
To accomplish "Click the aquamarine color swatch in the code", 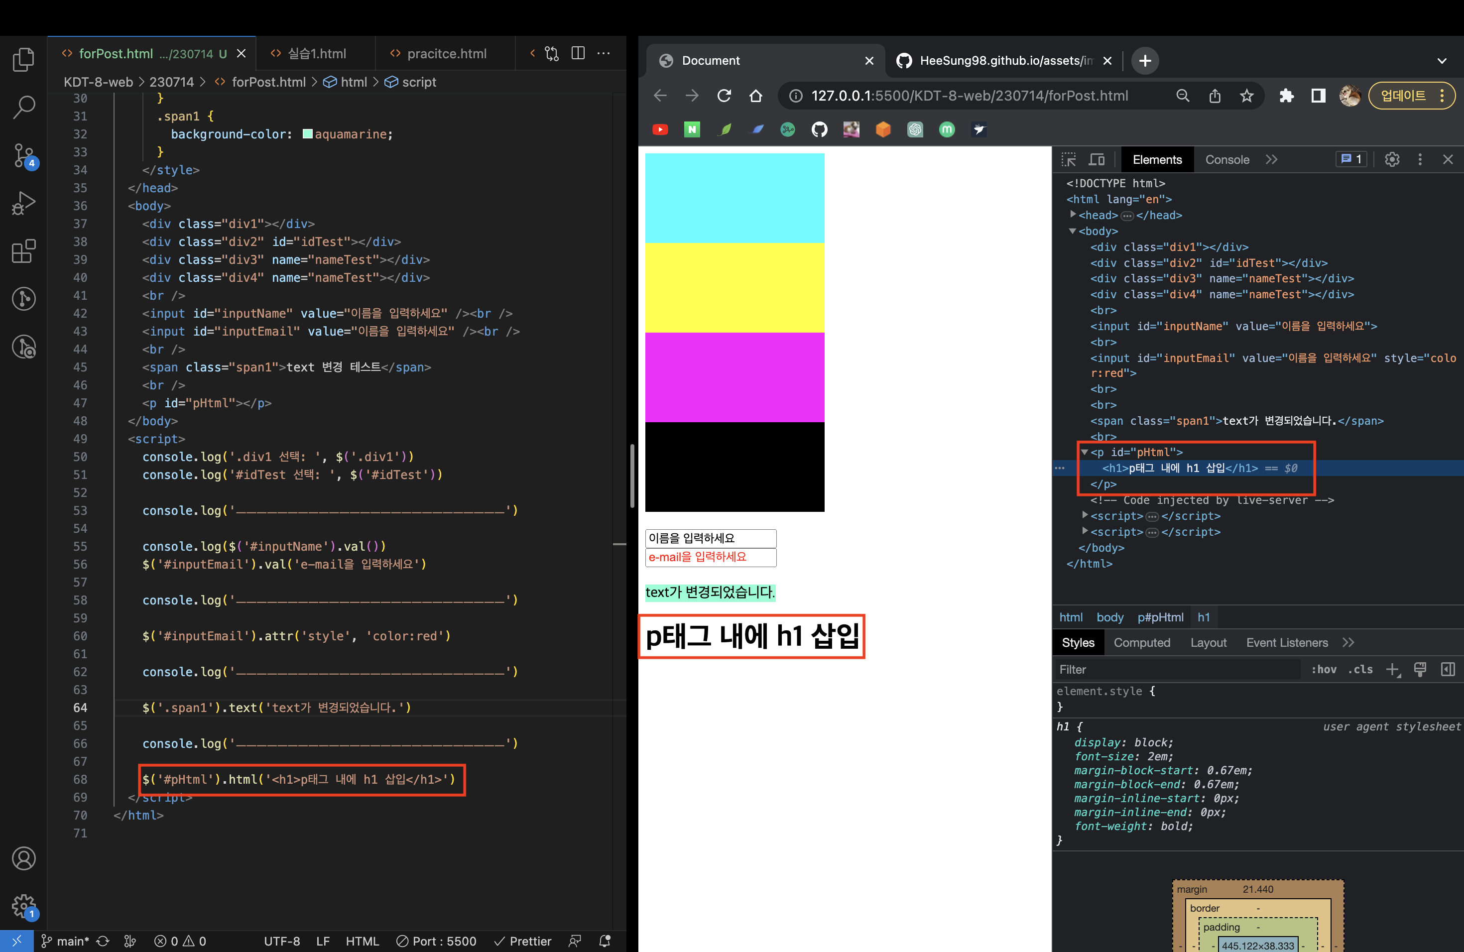I will pos(308,134).
